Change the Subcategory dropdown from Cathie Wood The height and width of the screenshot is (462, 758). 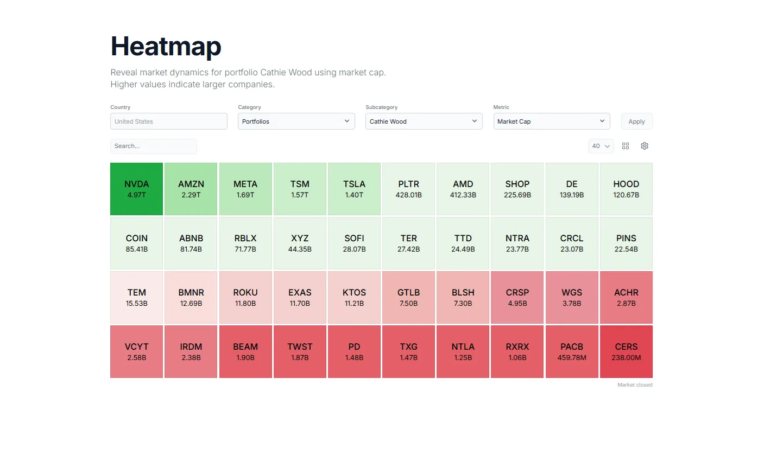(424, 121)
